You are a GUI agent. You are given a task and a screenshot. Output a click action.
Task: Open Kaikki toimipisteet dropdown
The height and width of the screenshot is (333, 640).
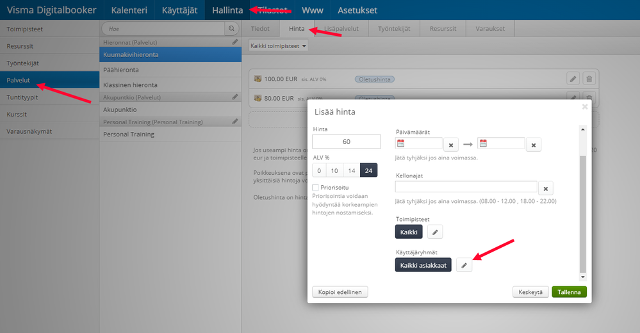[279, 45]
